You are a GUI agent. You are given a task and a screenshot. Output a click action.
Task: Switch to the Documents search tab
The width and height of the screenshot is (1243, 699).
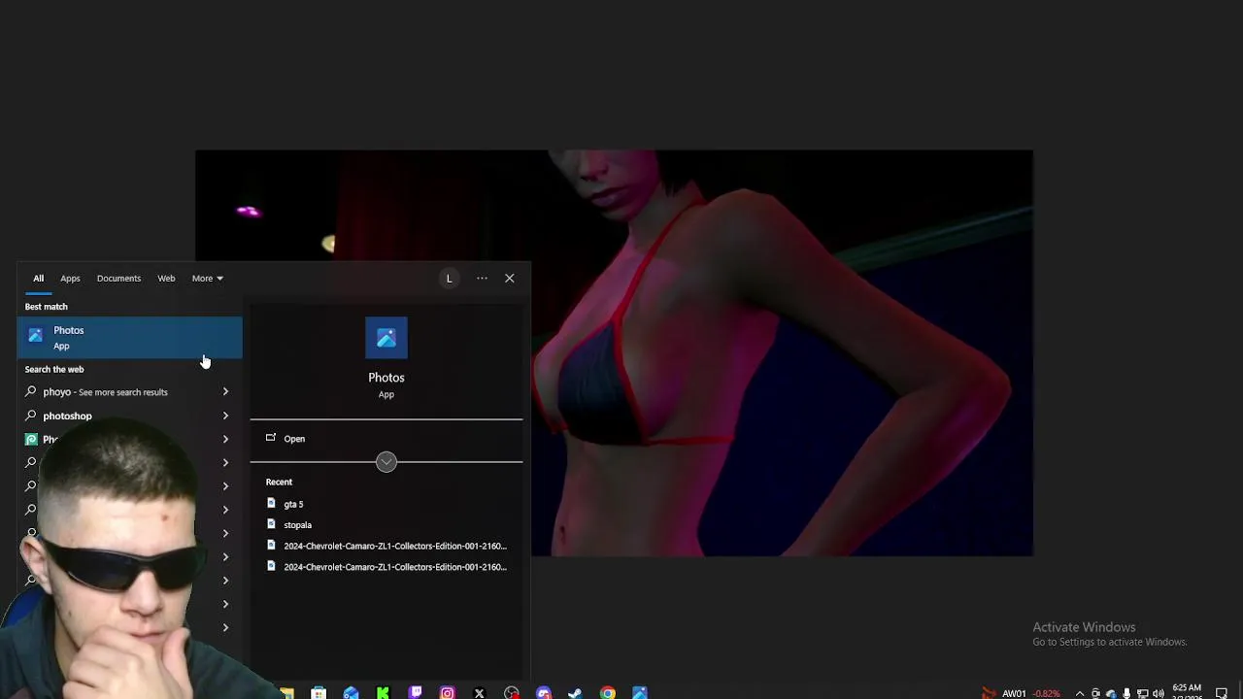click(x=118, y=279)
